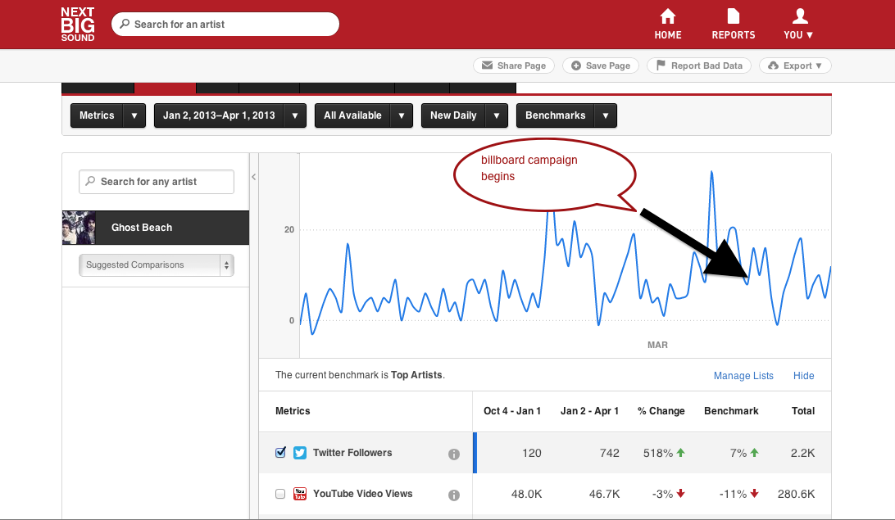The image size is (895, 520).
Task: Open the Home icon in header
Action: [668, 16]
